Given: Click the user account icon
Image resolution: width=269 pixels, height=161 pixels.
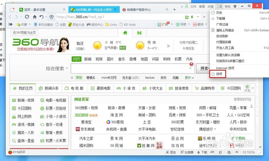Looking at the screenshot, I should click(x=187, y=6).
